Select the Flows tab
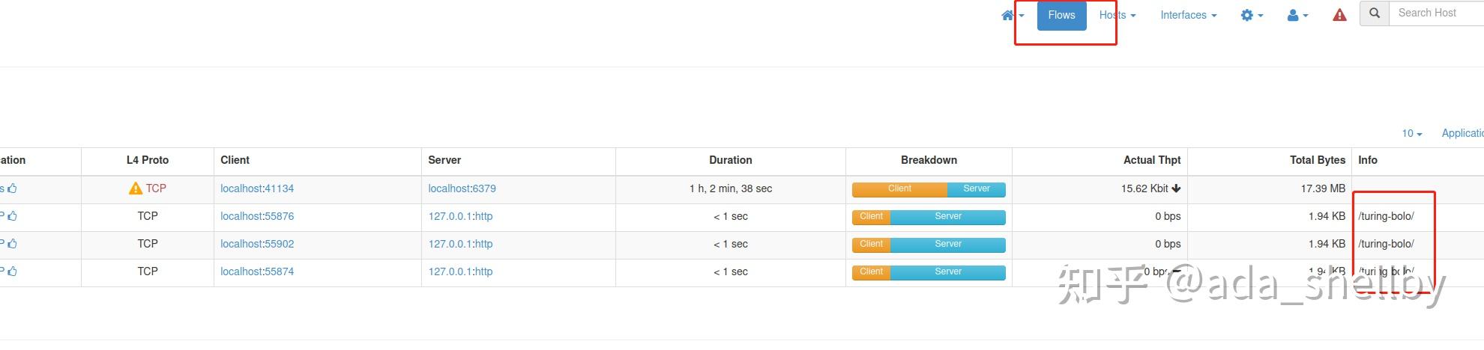1484x350 pixels. [1061, 15]
